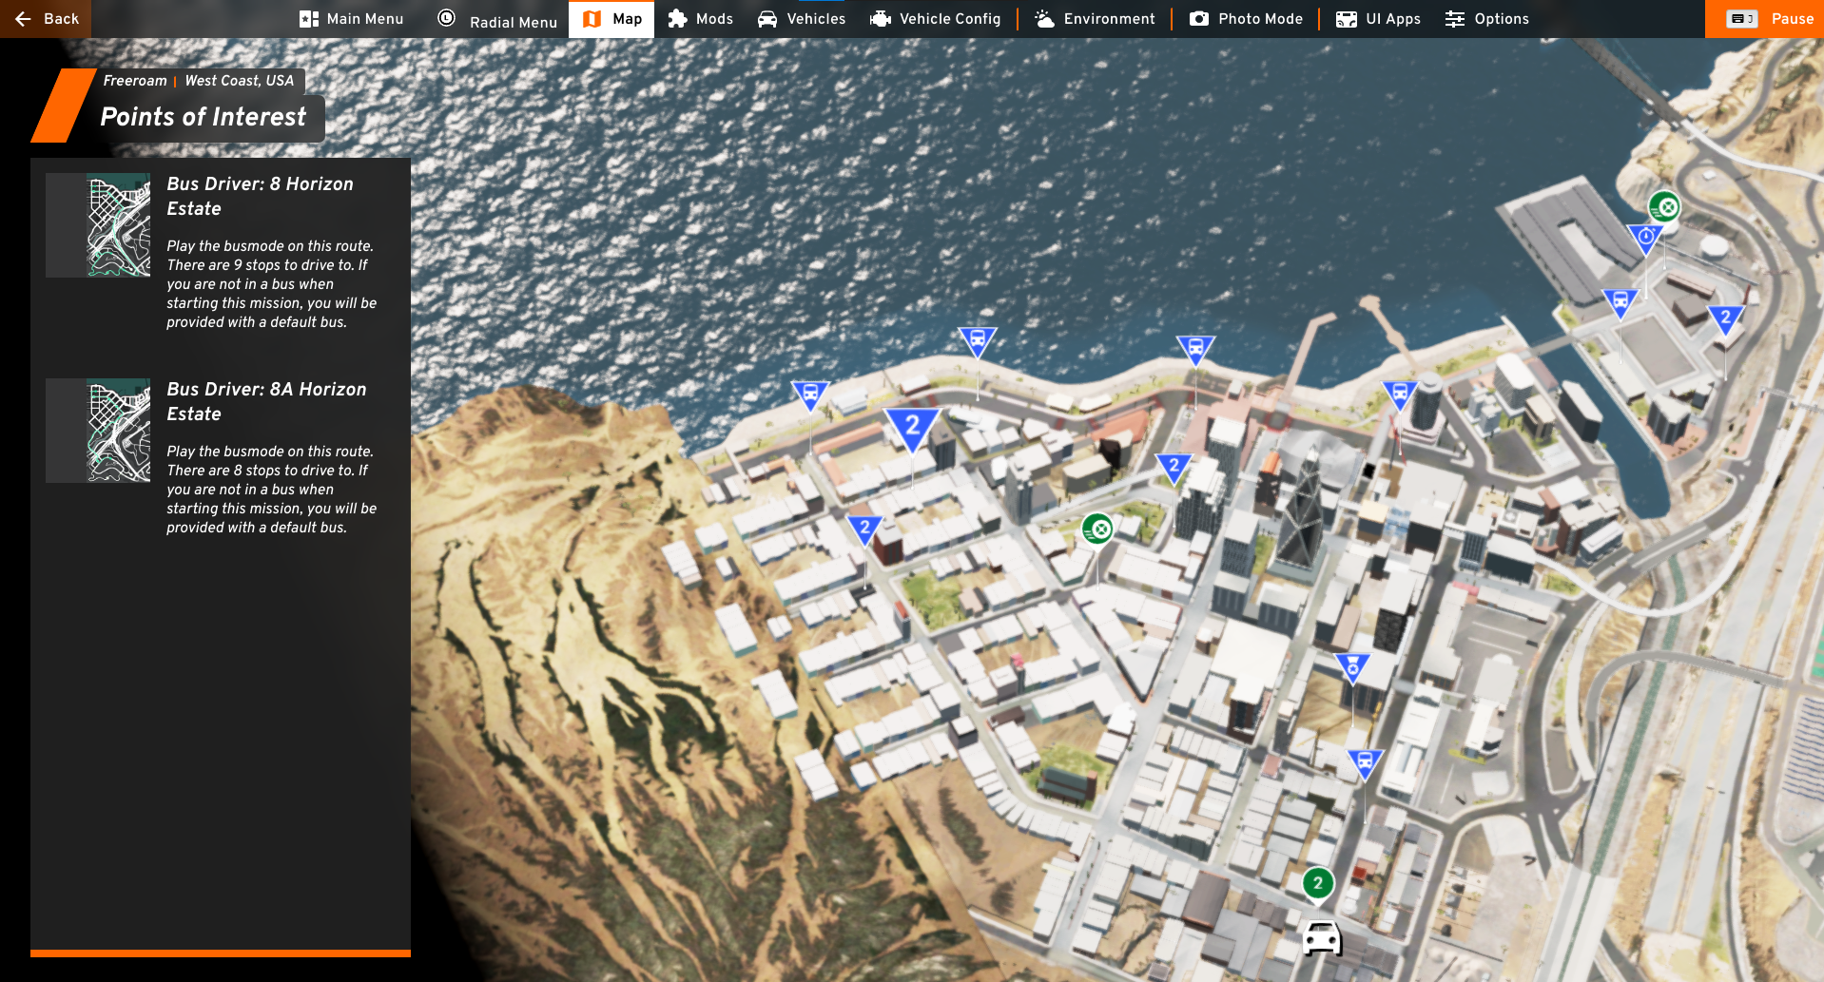This screenshot has height=982, width=1824.
Task: Click the UI Apps layout icon
Action: [1347, 19]
